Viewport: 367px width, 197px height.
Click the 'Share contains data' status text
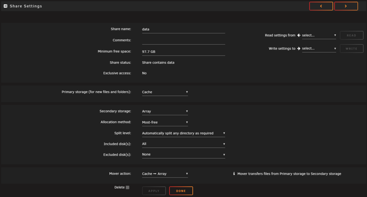(158, 63)
